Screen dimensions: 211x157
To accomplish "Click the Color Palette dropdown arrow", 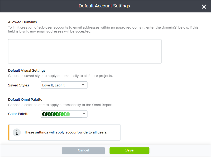I will coord(84,114).
